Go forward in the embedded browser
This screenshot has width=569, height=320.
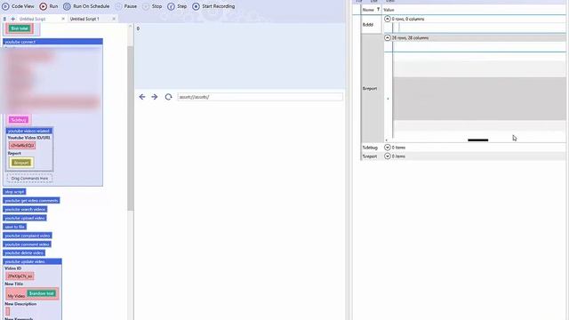point(155,97)
